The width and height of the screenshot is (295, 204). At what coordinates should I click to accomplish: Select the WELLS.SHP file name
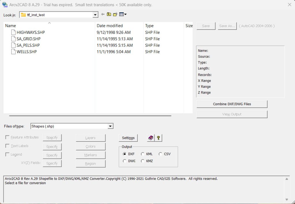click(27, 52)
